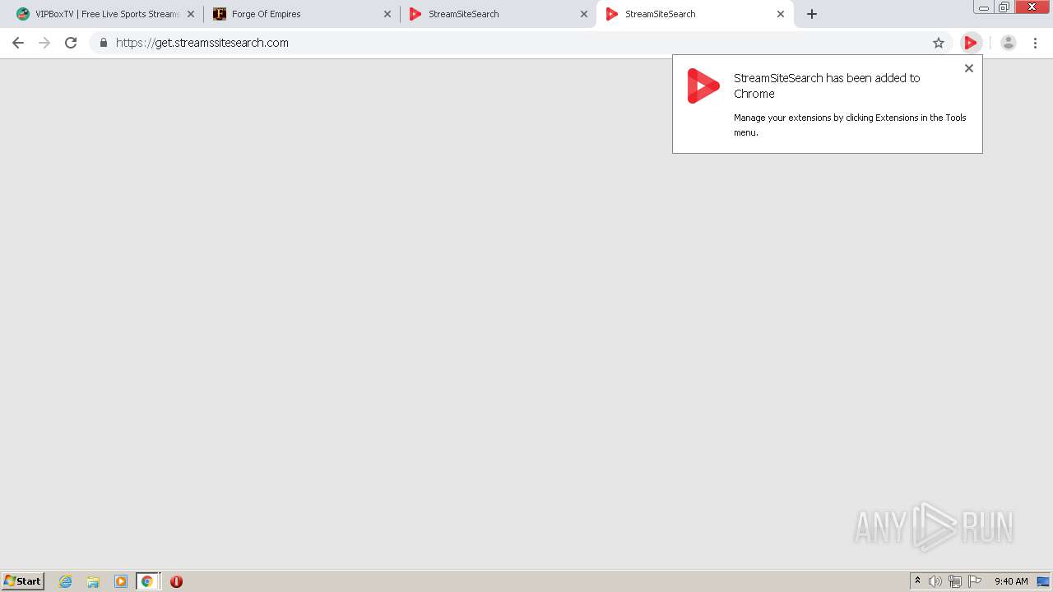Open Chrome's three-dot menu
The height and width of the screenshot is (592, 1053).
click(1035, 43)
